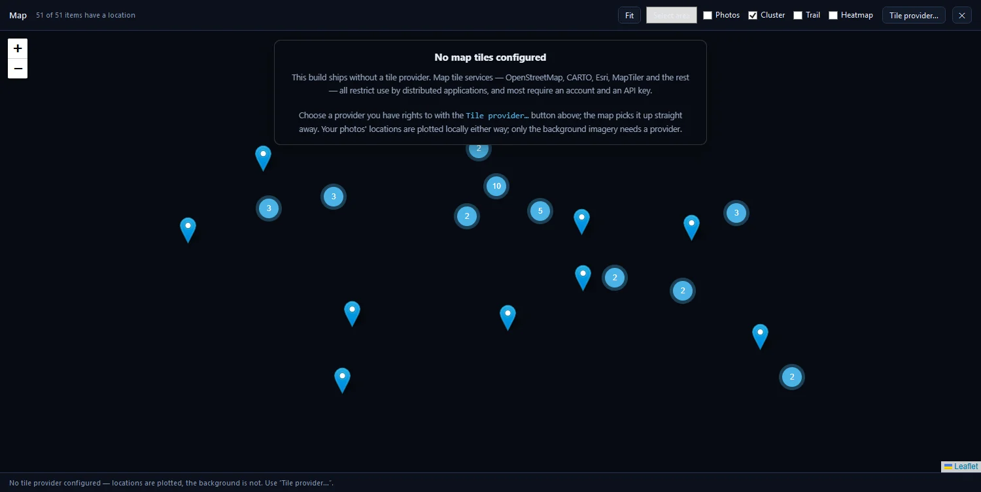
Task: Select the pin just above the bottom-right 2 cluster
Action: point(760,336)
